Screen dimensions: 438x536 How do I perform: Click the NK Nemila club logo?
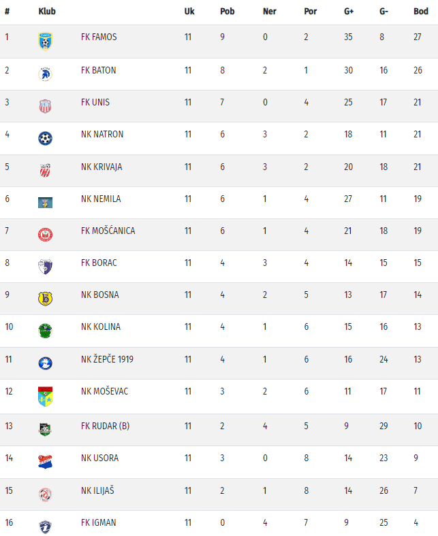(x=45, y=203)
